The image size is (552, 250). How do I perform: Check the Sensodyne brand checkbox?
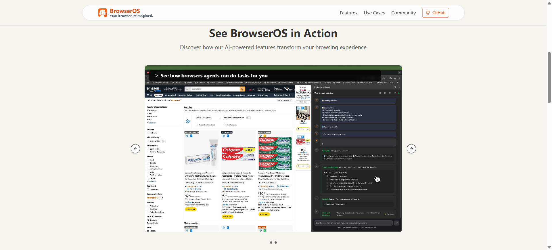coord(148,166)
